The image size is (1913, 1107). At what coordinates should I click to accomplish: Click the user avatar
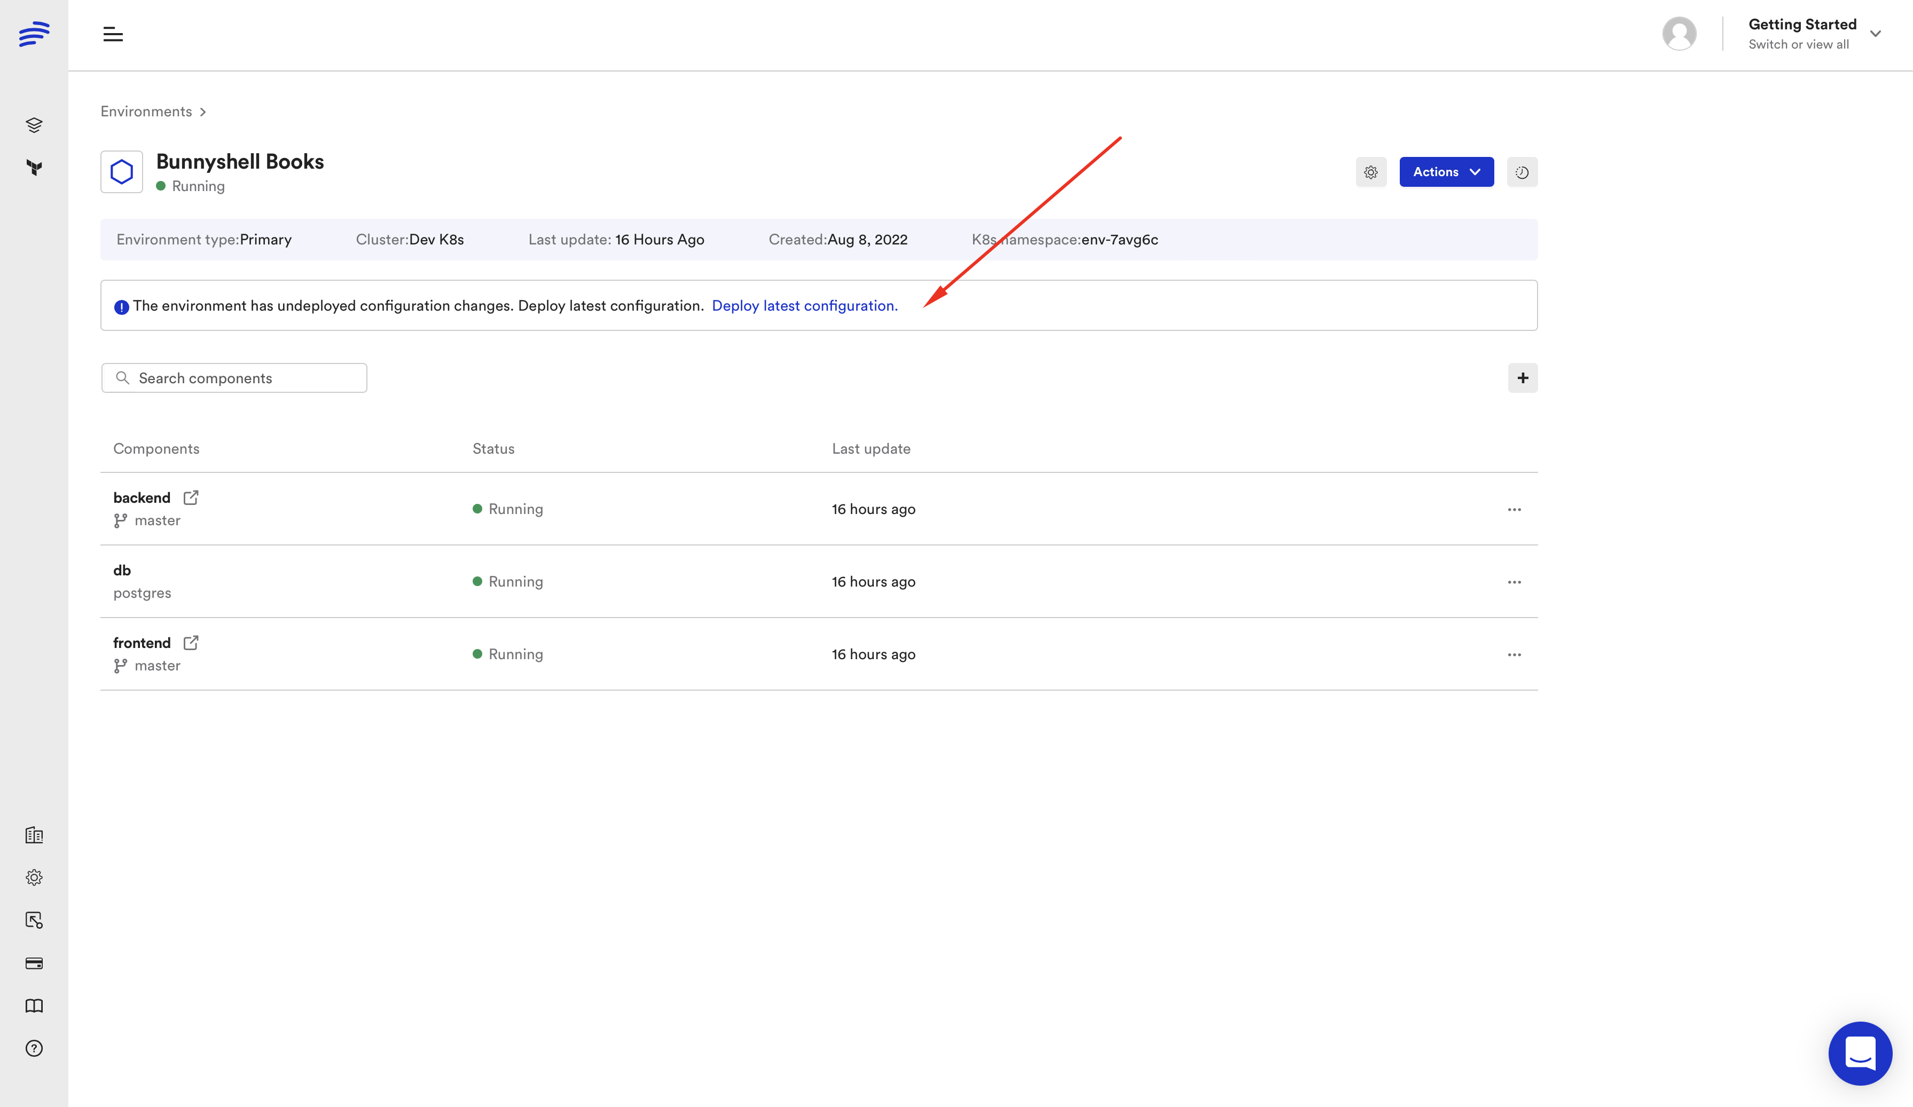pyautogui.click(x=1679, y=34)
